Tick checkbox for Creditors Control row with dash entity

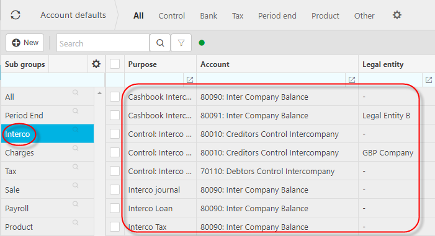point(115,134)
